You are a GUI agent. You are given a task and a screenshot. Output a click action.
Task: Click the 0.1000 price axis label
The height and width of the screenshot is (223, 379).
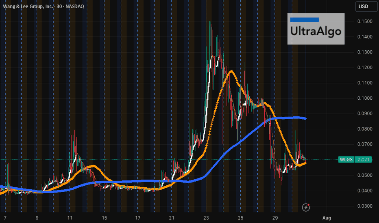point(365,99)
